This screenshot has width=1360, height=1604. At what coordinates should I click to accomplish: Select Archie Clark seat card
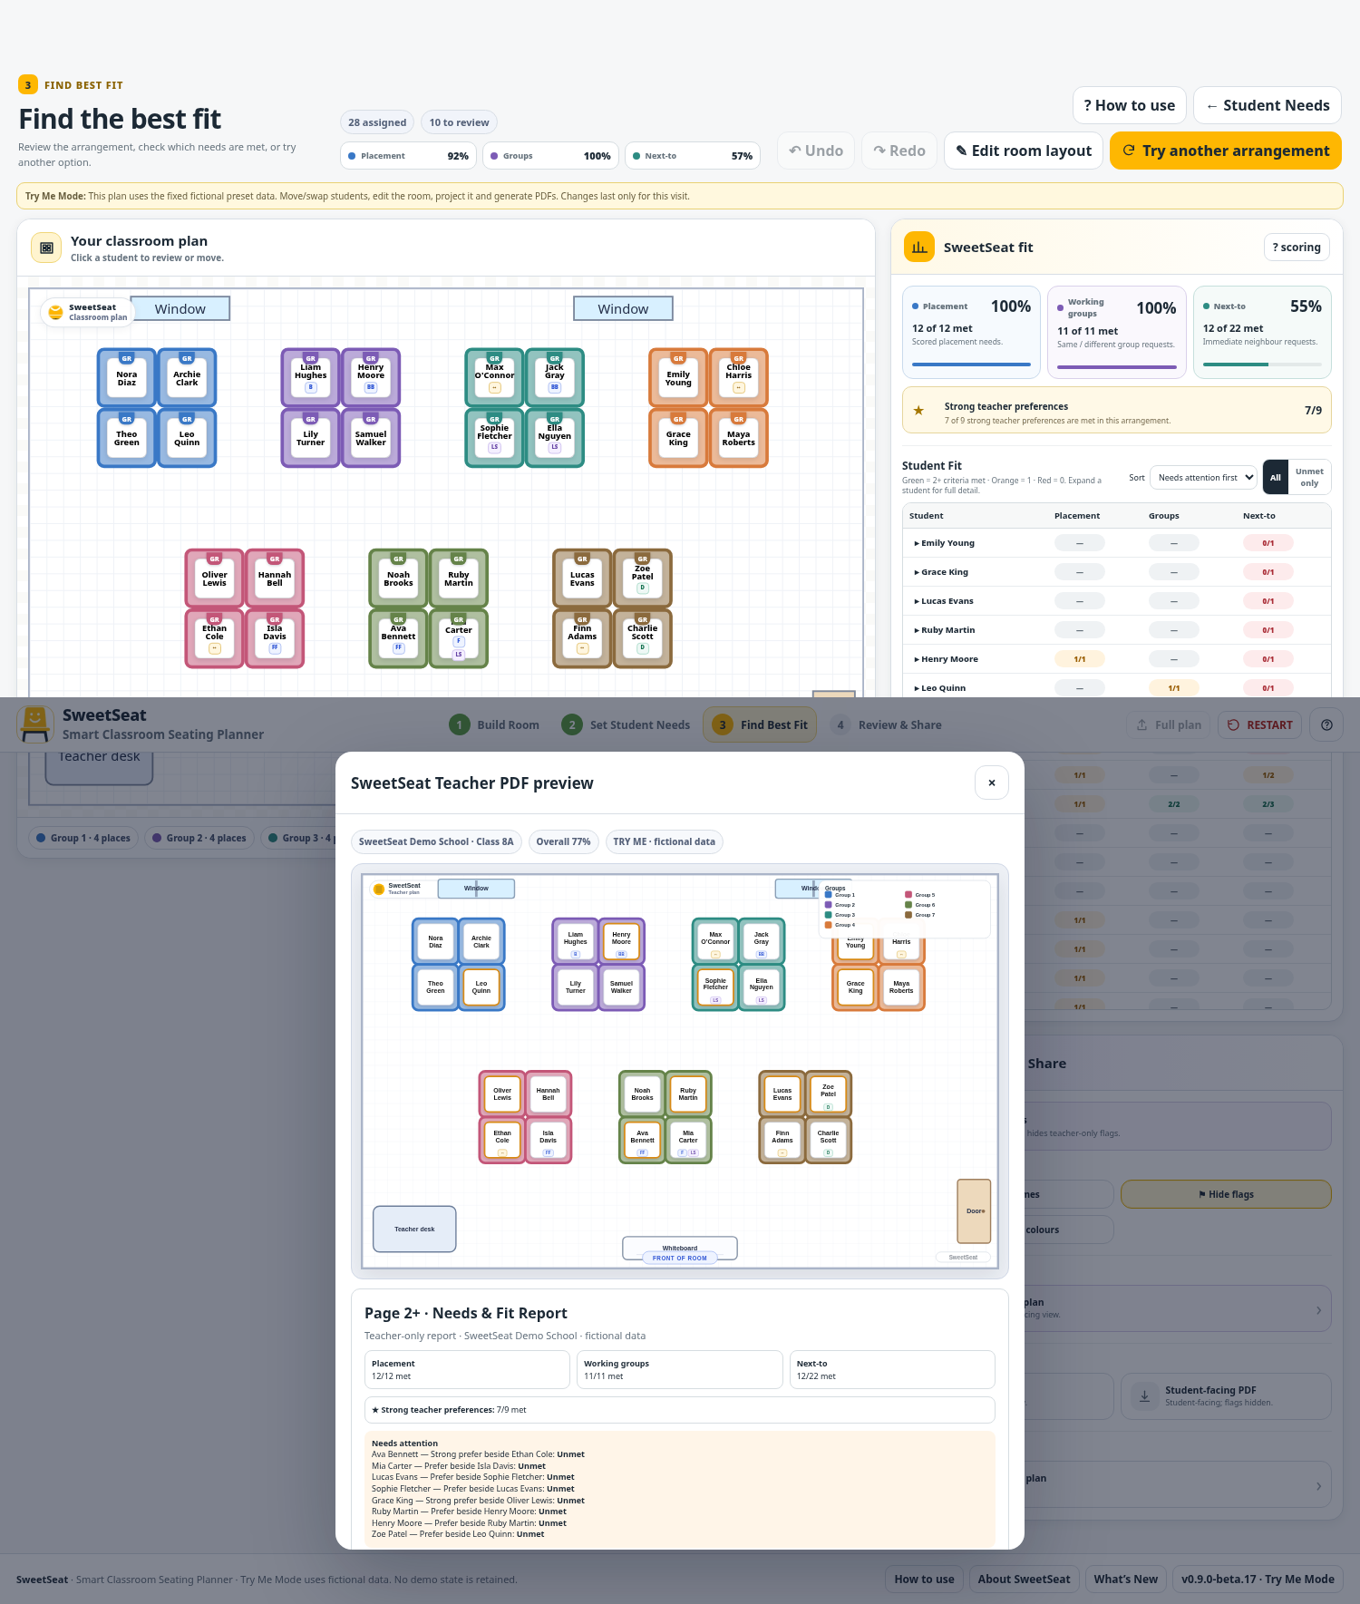187,378
